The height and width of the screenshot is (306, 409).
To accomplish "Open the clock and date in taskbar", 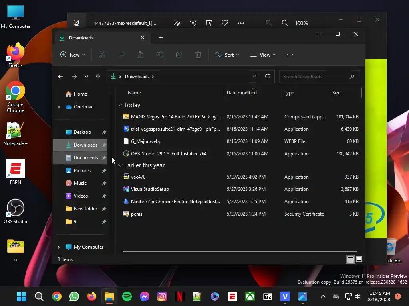I will pos(379,296).
